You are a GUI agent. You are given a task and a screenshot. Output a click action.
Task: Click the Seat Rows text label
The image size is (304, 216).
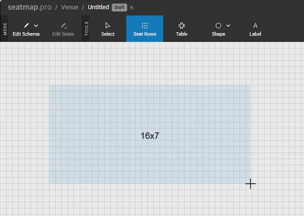coord(145,34)
